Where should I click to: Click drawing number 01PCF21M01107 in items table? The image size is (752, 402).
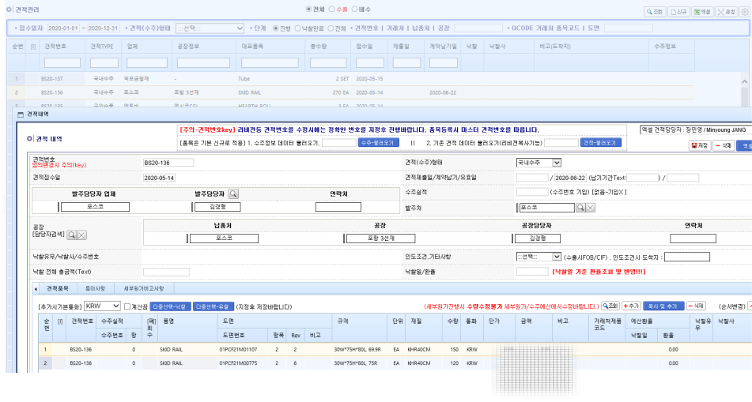(x=238, y=349)
